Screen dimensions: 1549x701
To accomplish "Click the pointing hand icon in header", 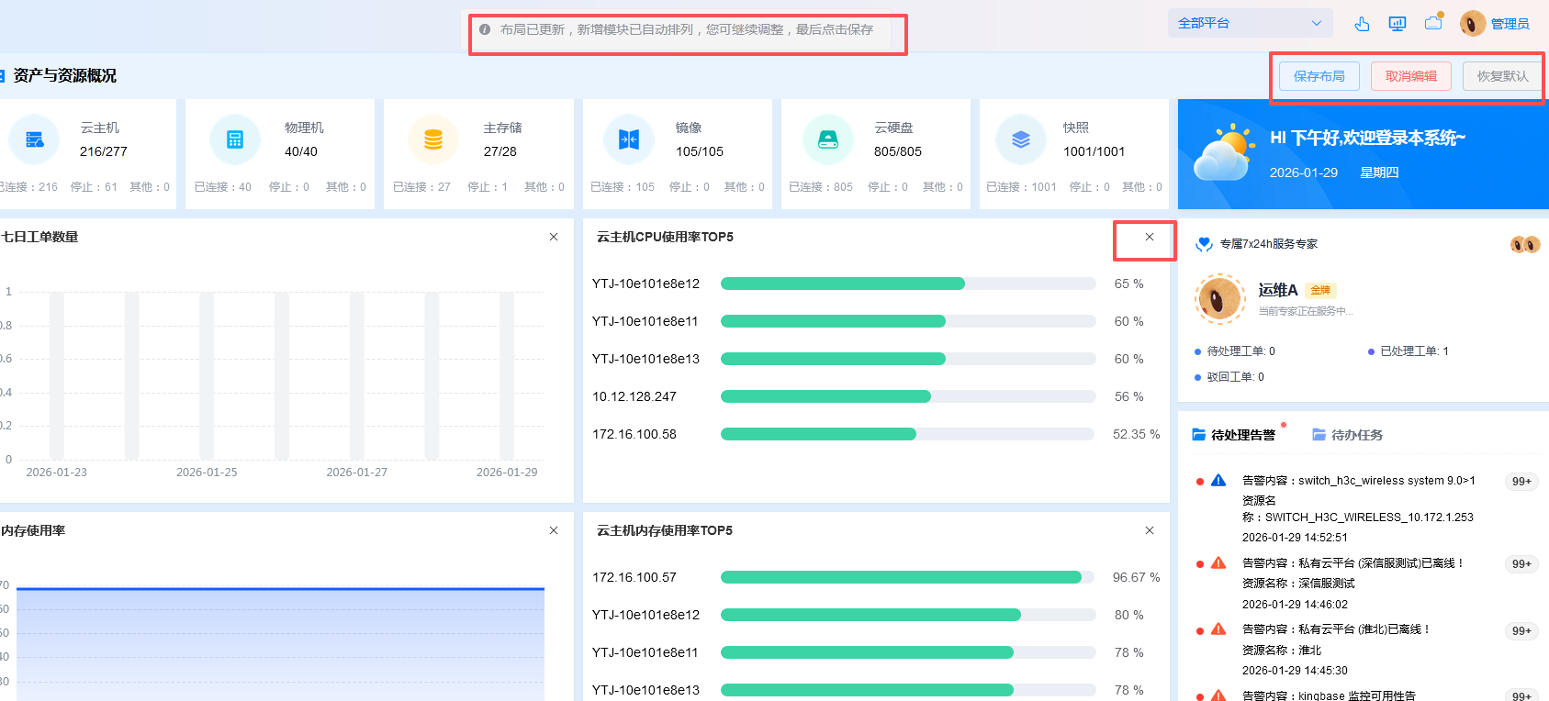I will [x=1362, y=24].
